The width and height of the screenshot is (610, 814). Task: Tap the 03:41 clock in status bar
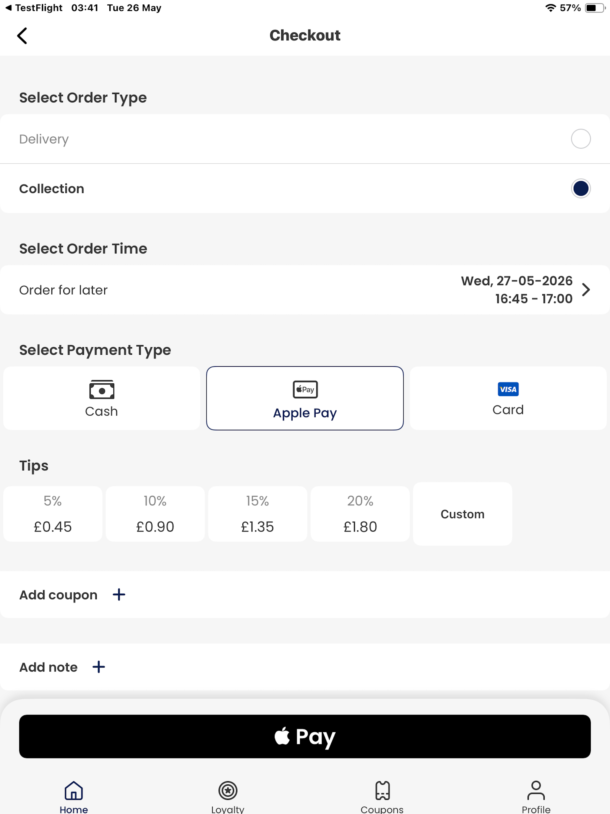click(85, 8)
